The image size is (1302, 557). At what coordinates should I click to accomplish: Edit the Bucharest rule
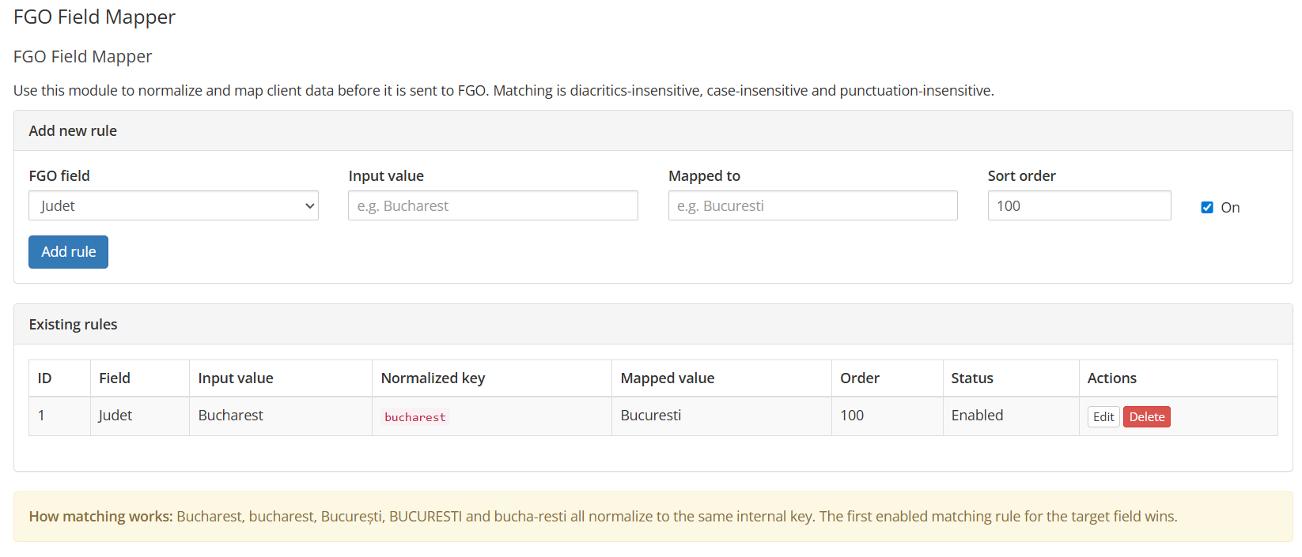(x=1103, y=417)
